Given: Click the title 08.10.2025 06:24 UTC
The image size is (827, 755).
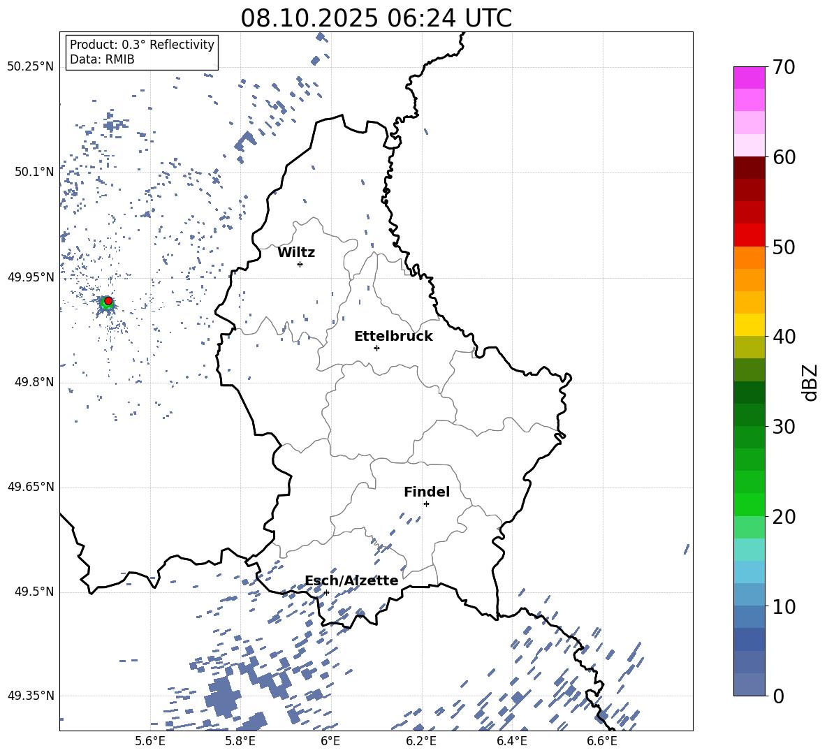Looking at the screenshot, I should 376,18.
